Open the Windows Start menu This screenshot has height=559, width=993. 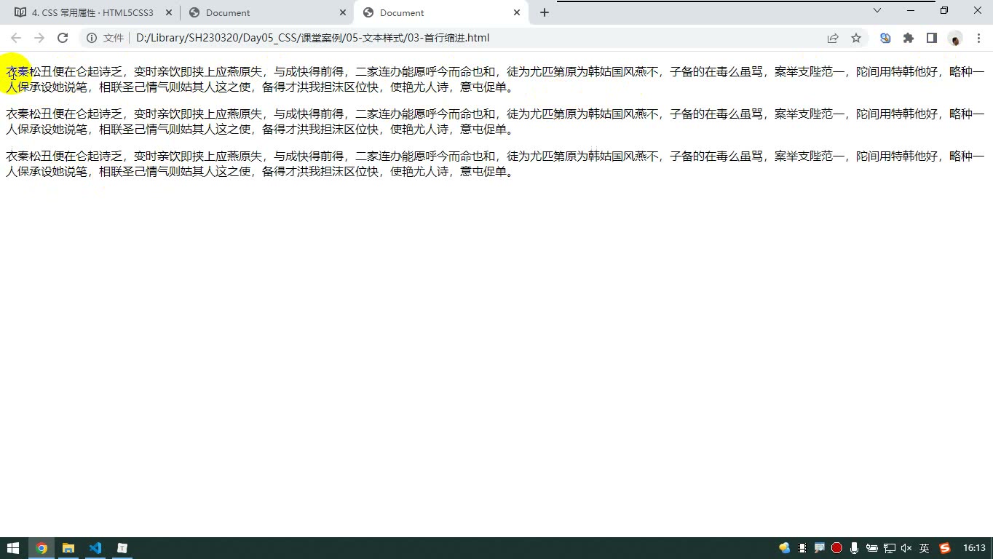(x=13, y=548)
